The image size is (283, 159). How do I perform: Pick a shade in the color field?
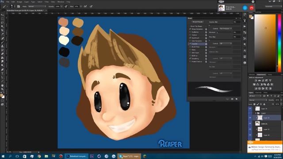[265, 43]
